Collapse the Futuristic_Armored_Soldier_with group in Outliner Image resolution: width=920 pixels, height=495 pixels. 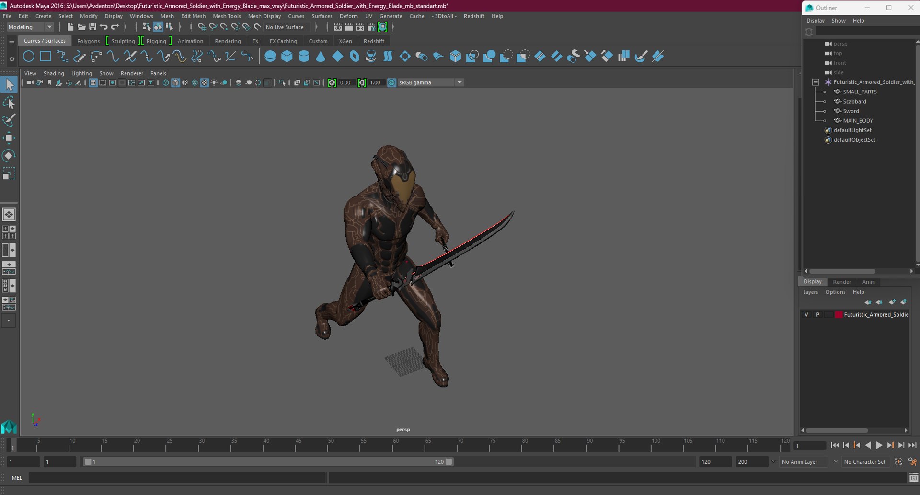[816, 82]
